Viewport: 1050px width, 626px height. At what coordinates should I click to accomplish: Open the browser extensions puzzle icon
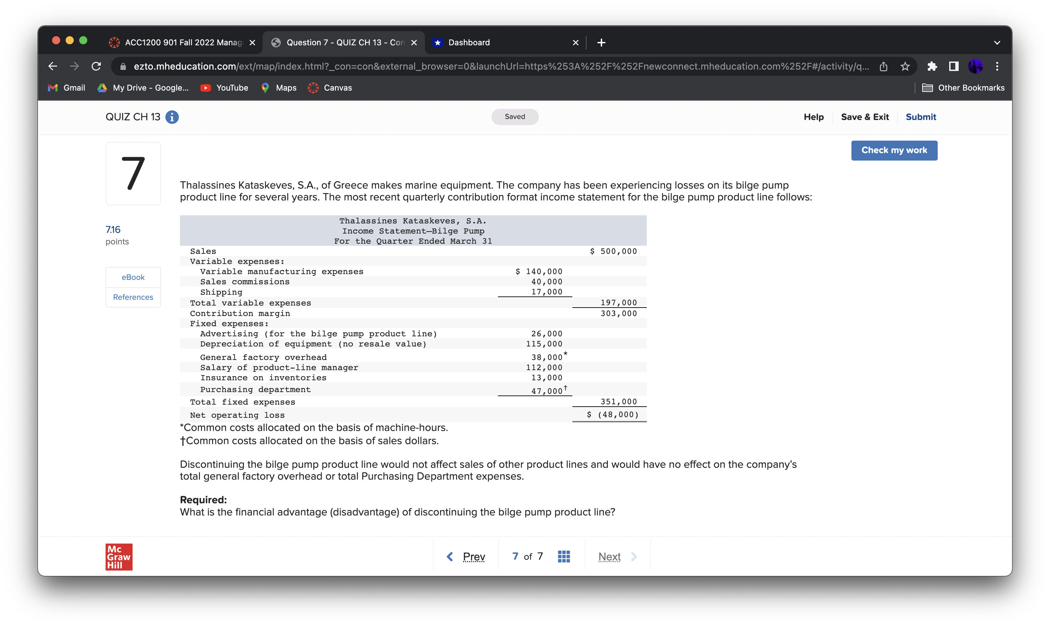(x=932, y=66)
